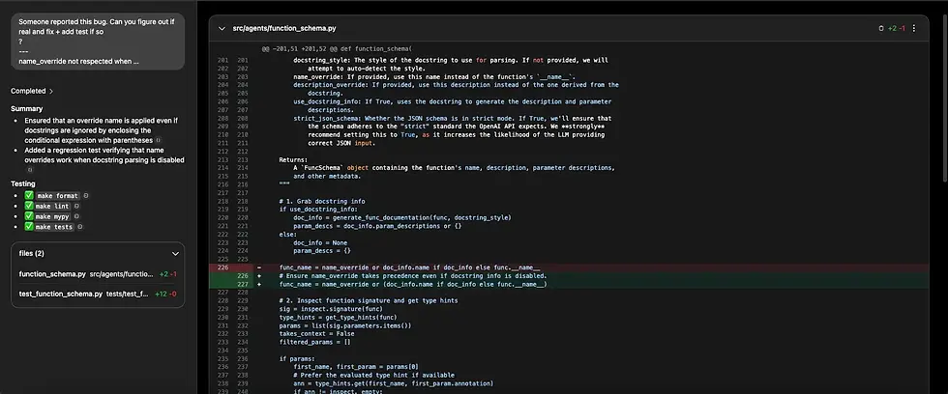
Task: Open test_function_schema.py in the files list
Action: [98, 294]
